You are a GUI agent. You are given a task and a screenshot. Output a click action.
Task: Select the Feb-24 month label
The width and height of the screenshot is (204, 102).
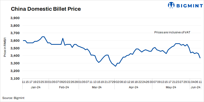tap(64, 87)
